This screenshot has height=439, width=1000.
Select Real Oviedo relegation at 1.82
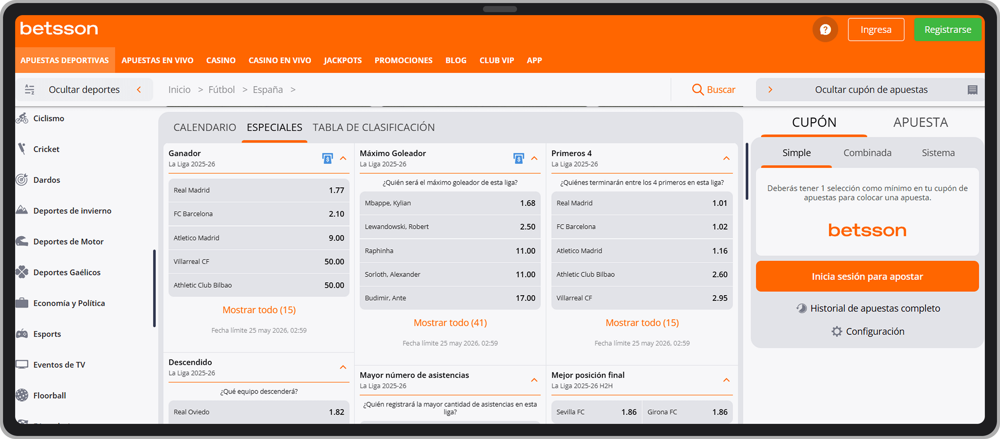coord(259,412)
